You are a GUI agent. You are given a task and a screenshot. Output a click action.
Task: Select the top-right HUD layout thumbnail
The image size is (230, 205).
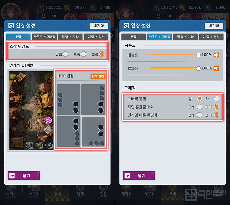93,100
